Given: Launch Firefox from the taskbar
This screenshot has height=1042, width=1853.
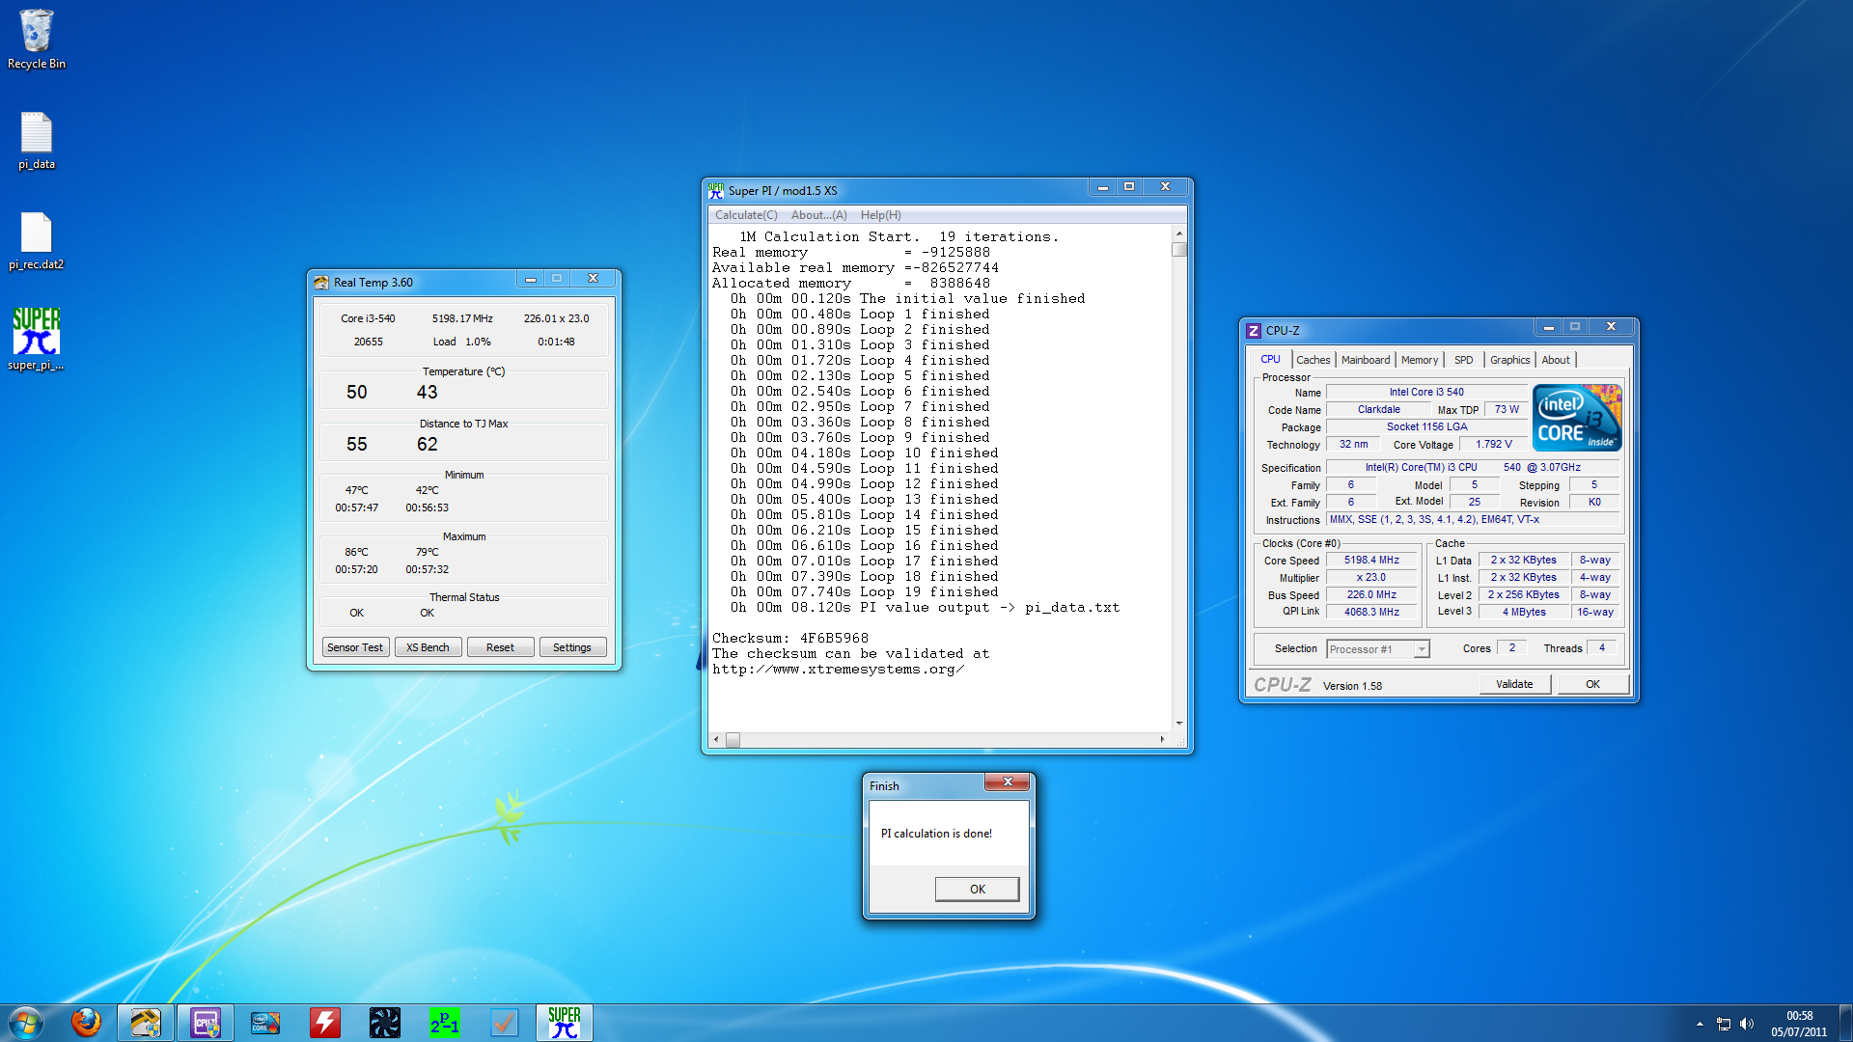Looking at the screenshot, I should click(x=86, y=1023).
